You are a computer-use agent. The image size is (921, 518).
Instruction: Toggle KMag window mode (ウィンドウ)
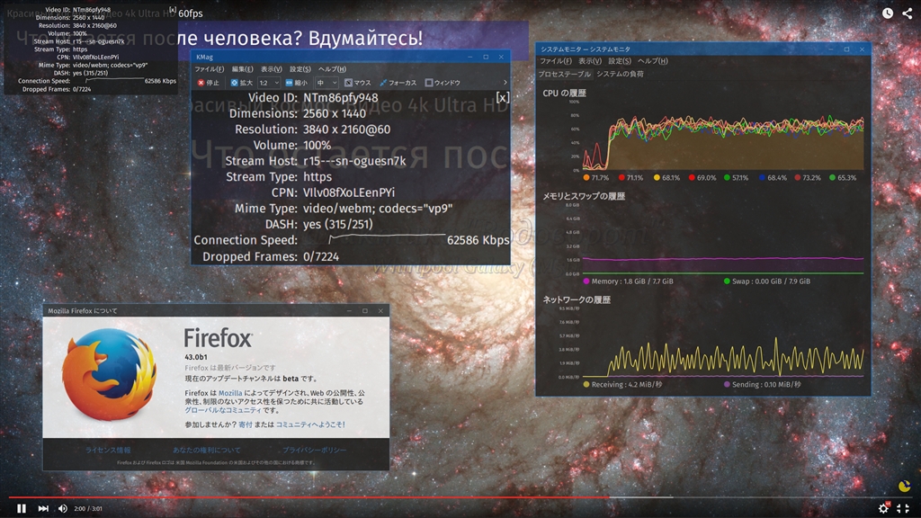443,83
